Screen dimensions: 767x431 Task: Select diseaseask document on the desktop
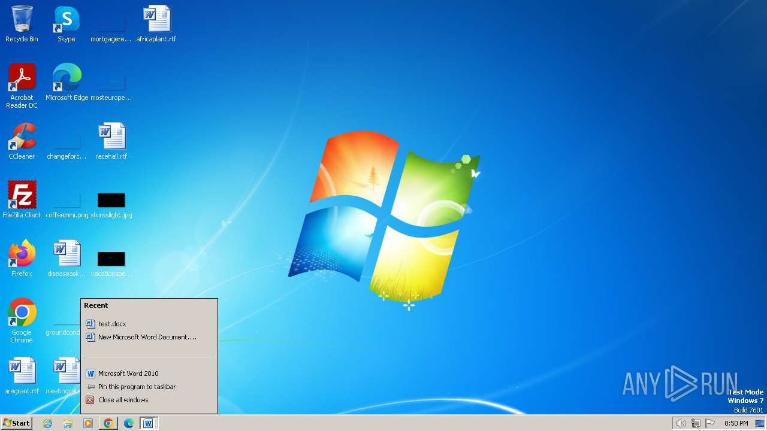pos(67,259)
